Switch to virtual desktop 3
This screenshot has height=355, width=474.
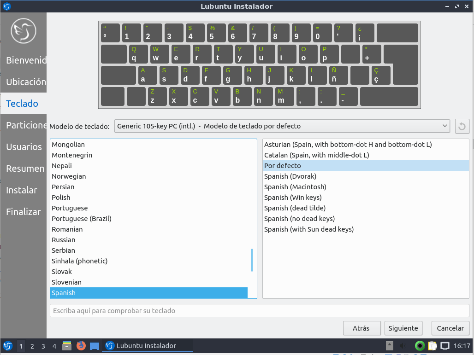pos(43,346)
